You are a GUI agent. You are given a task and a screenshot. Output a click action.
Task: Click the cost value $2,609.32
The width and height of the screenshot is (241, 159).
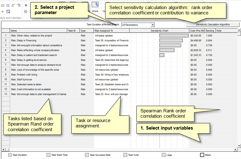point(196,50)
